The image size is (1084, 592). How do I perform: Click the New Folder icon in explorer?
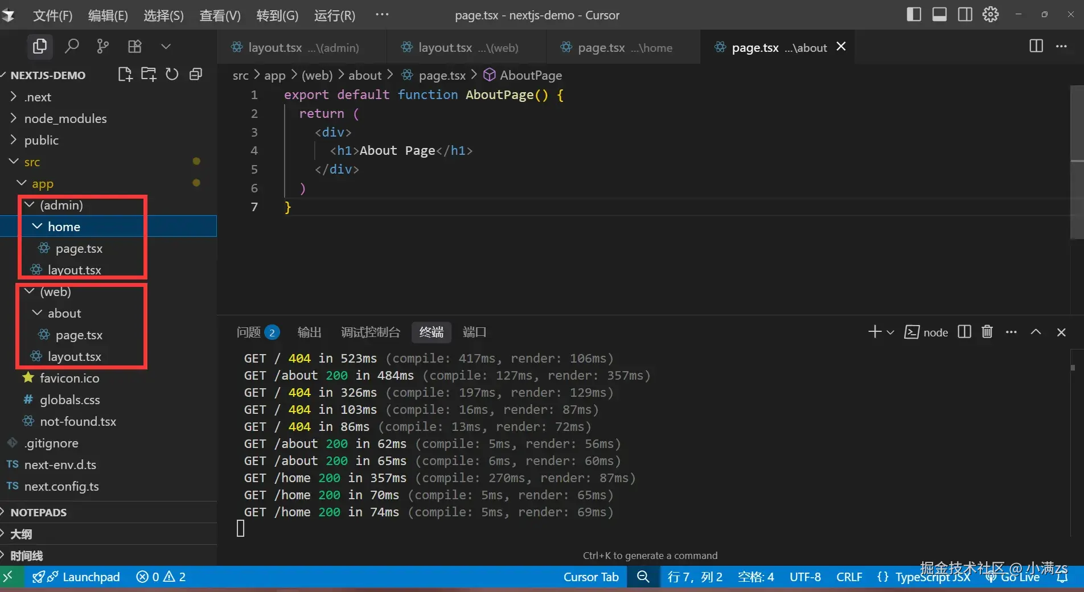coord(149,75)
